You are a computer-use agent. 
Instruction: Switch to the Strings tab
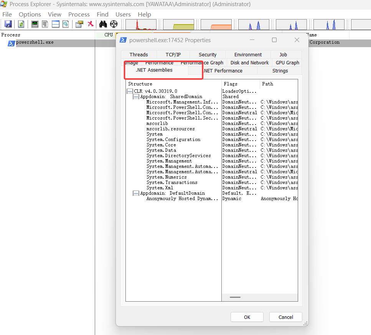coord(280,71)
